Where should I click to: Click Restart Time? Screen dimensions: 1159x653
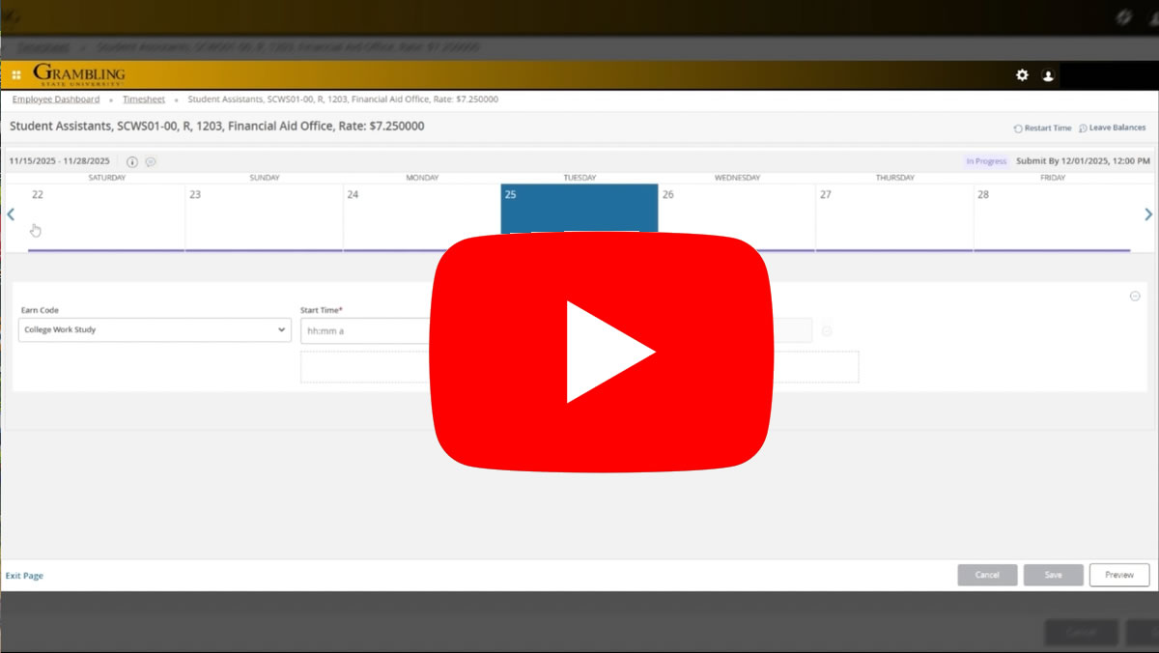1042,128
